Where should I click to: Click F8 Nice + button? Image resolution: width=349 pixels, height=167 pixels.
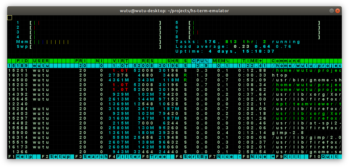click(259, 157)
